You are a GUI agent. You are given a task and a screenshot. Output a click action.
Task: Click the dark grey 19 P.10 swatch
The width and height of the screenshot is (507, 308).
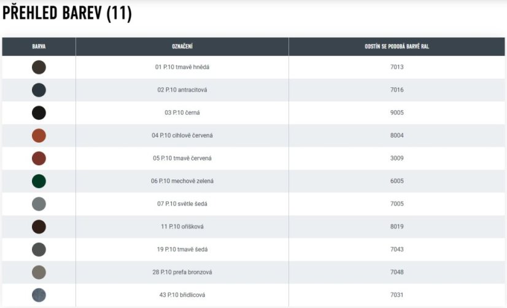pos(39,249)
